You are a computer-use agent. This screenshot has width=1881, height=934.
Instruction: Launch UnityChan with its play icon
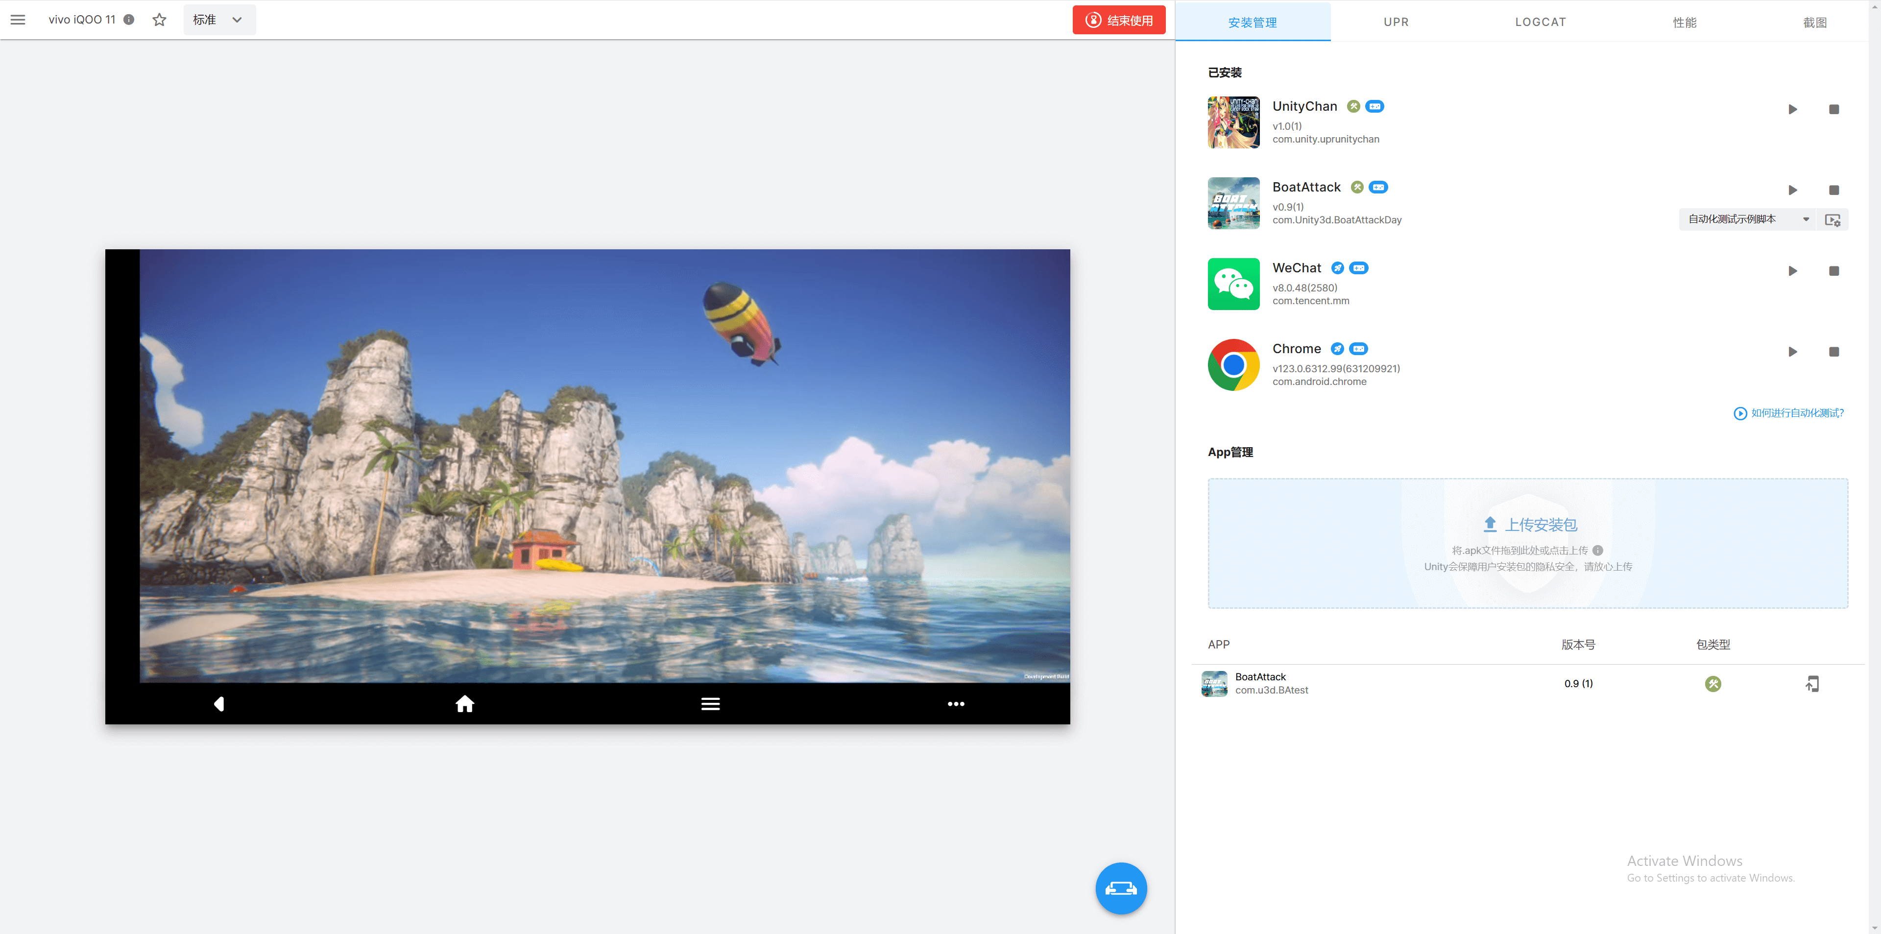tap(1793, 110)
